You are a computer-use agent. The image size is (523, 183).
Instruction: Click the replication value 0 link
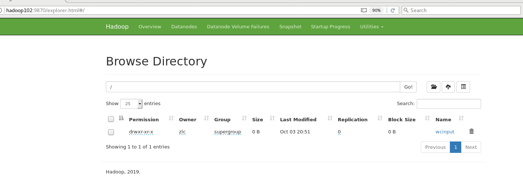coord(339,132)
